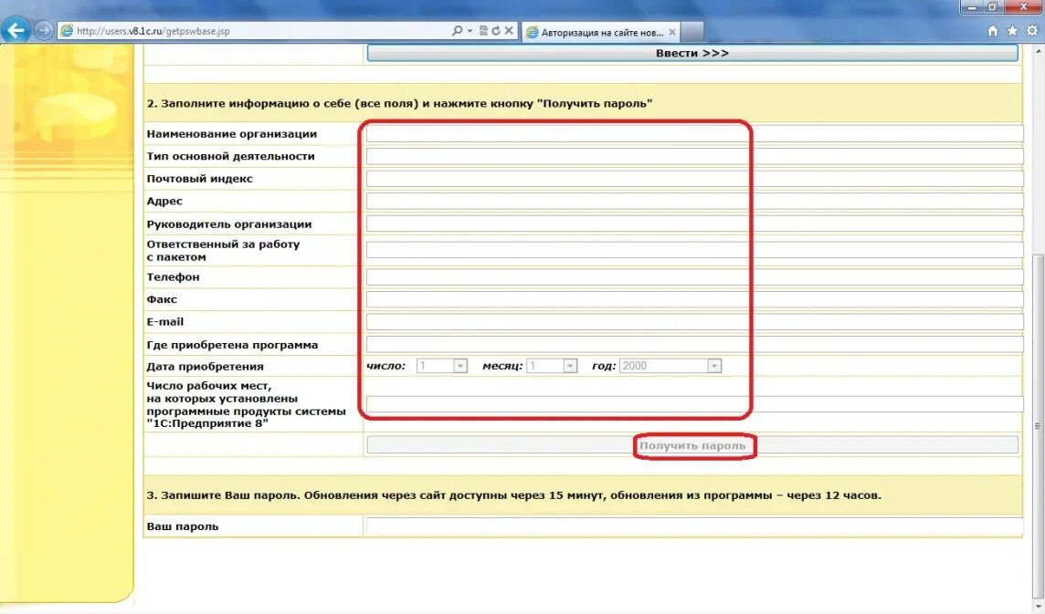Click the Телефон input field
Screen dimensions: 1045x614
click(694, 277)
